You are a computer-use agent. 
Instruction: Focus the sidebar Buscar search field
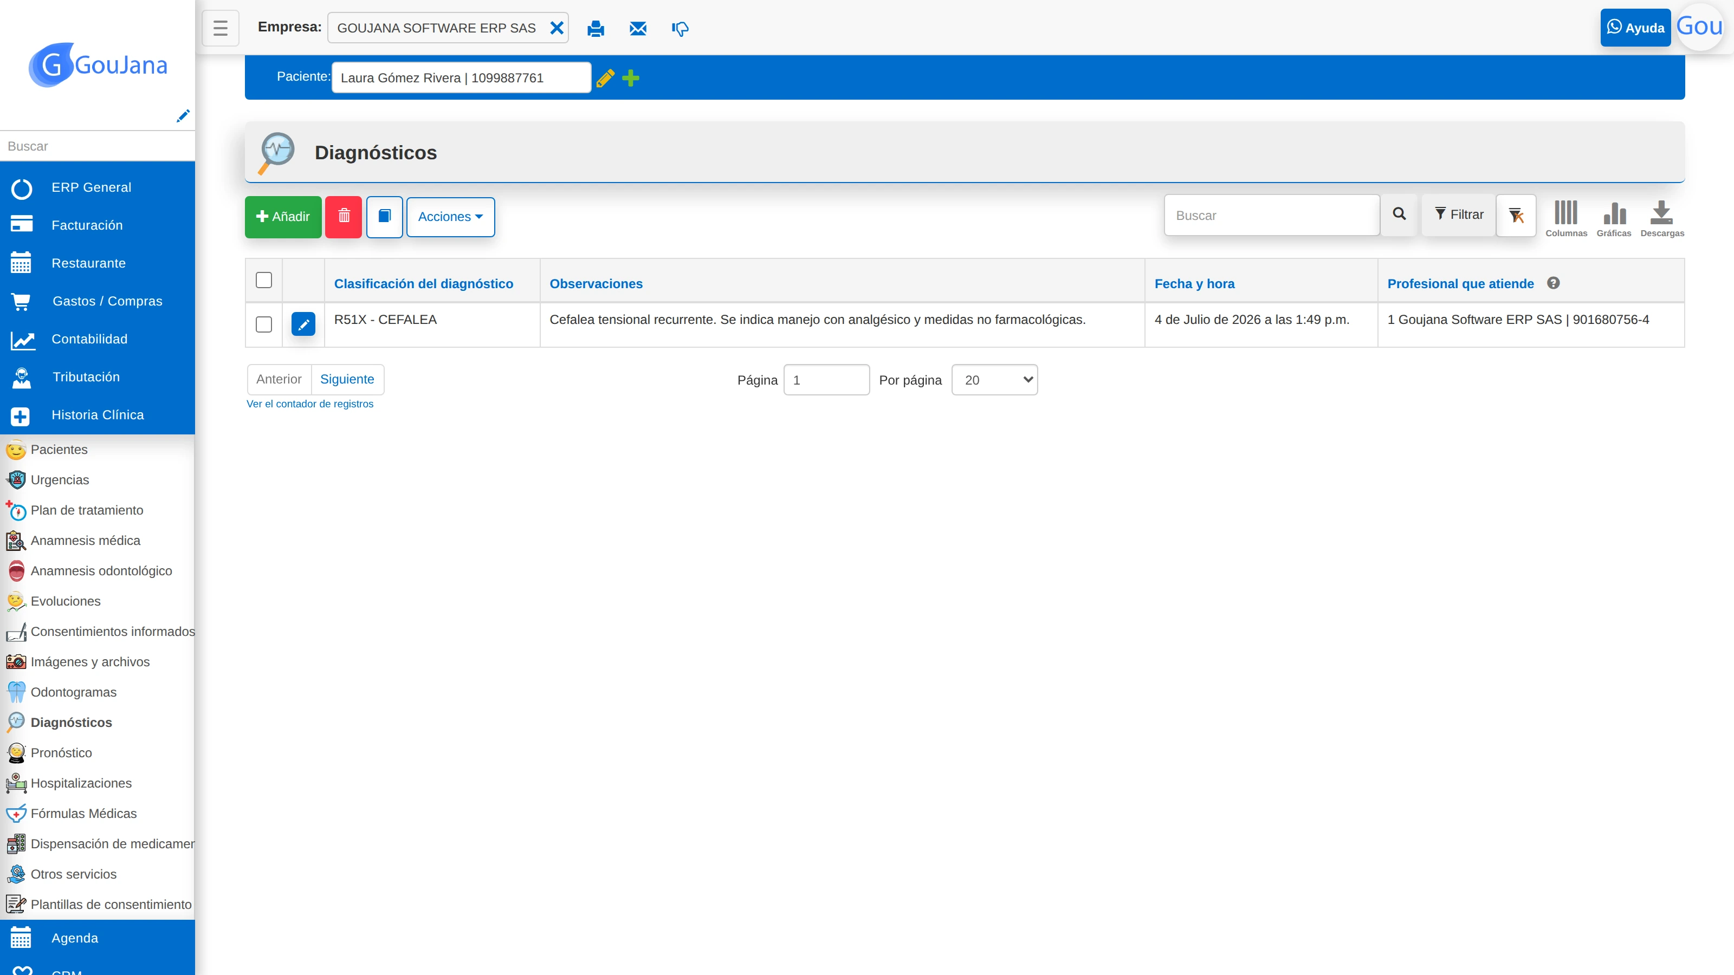click(x=98, y=146)
